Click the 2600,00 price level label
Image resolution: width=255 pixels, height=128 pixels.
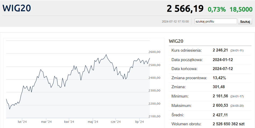coord(154,52)
